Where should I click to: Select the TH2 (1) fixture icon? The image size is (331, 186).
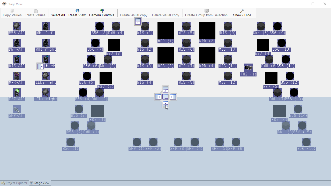(249, 68)
